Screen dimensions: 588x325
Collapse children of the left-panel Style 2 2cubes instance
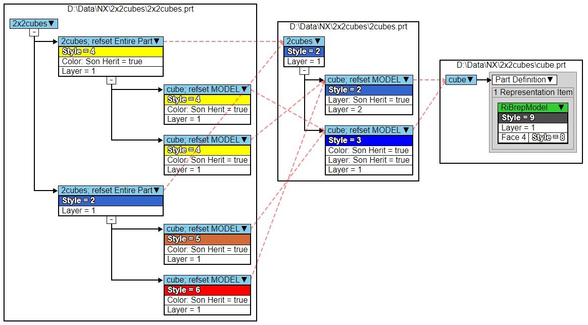[112, 220]
